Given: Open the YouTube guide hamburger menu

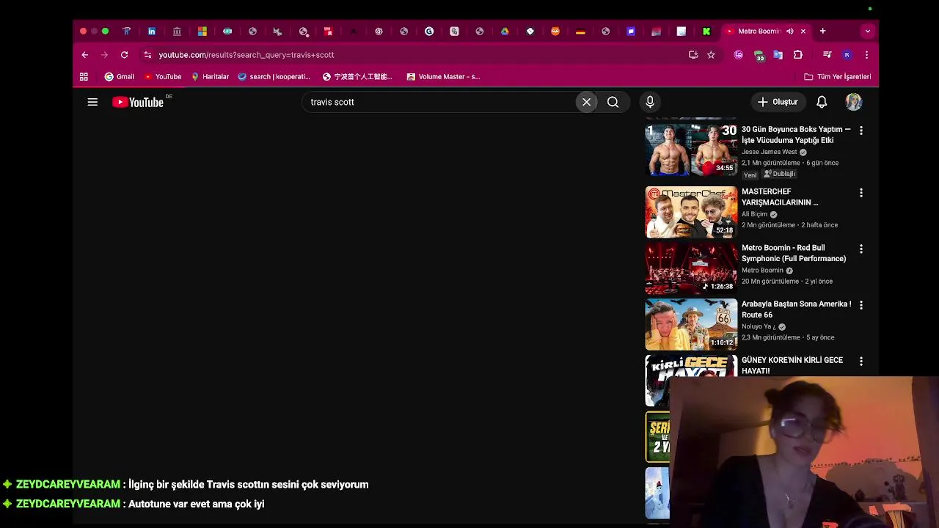Looking at the screenshot, I should (x=92, y=102).
